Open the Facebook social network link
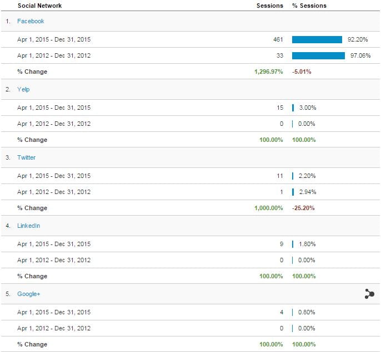381x352 pixels. tap(31, 21)
